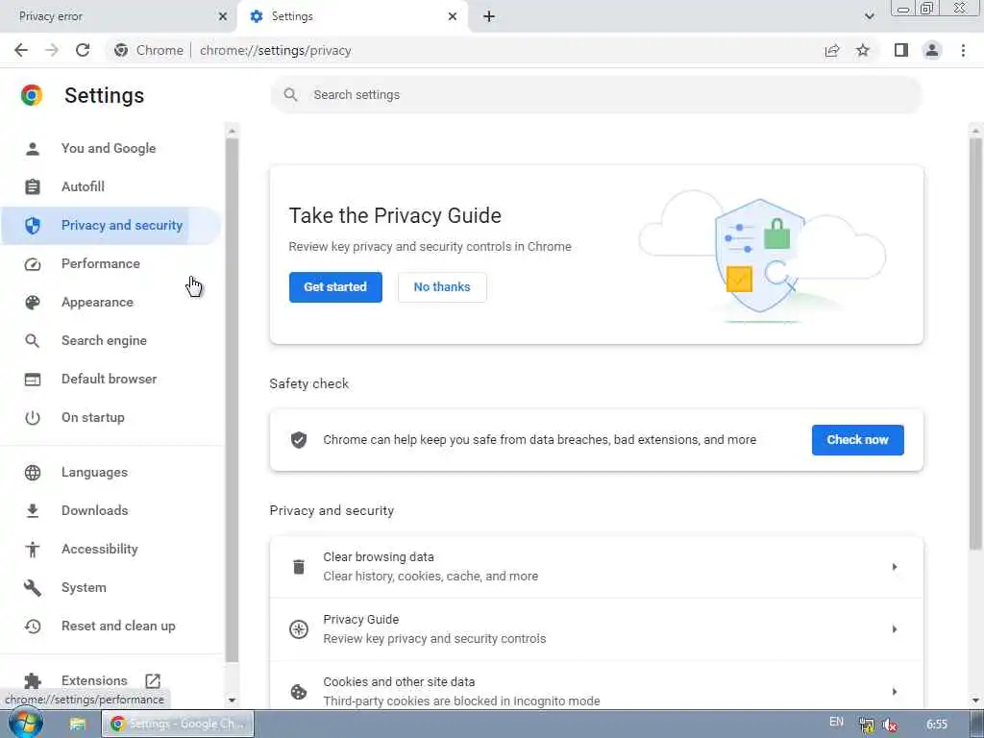Image resolution: width=984 pixels, height=738 pixels.
Task: Click the Appearance label in sidebar
Action: point(97,303)
